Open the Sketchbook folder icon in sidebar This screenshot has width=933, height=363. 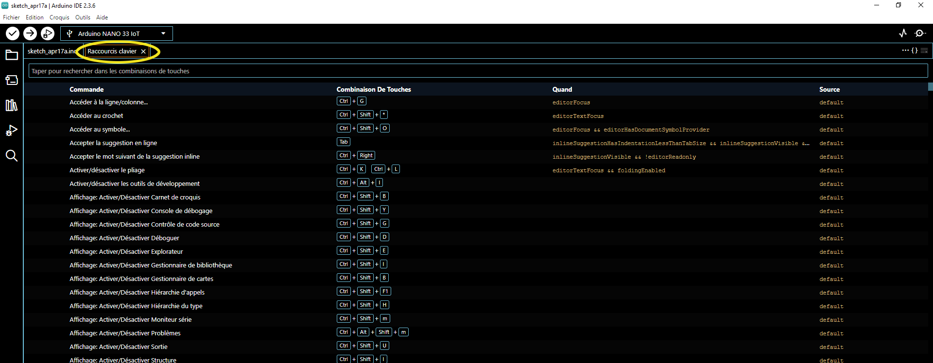(12, 55)
